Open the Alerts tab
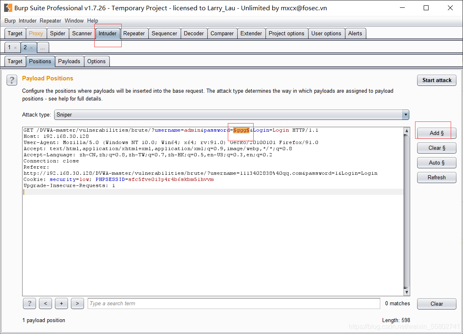 (x=355, y=33)
